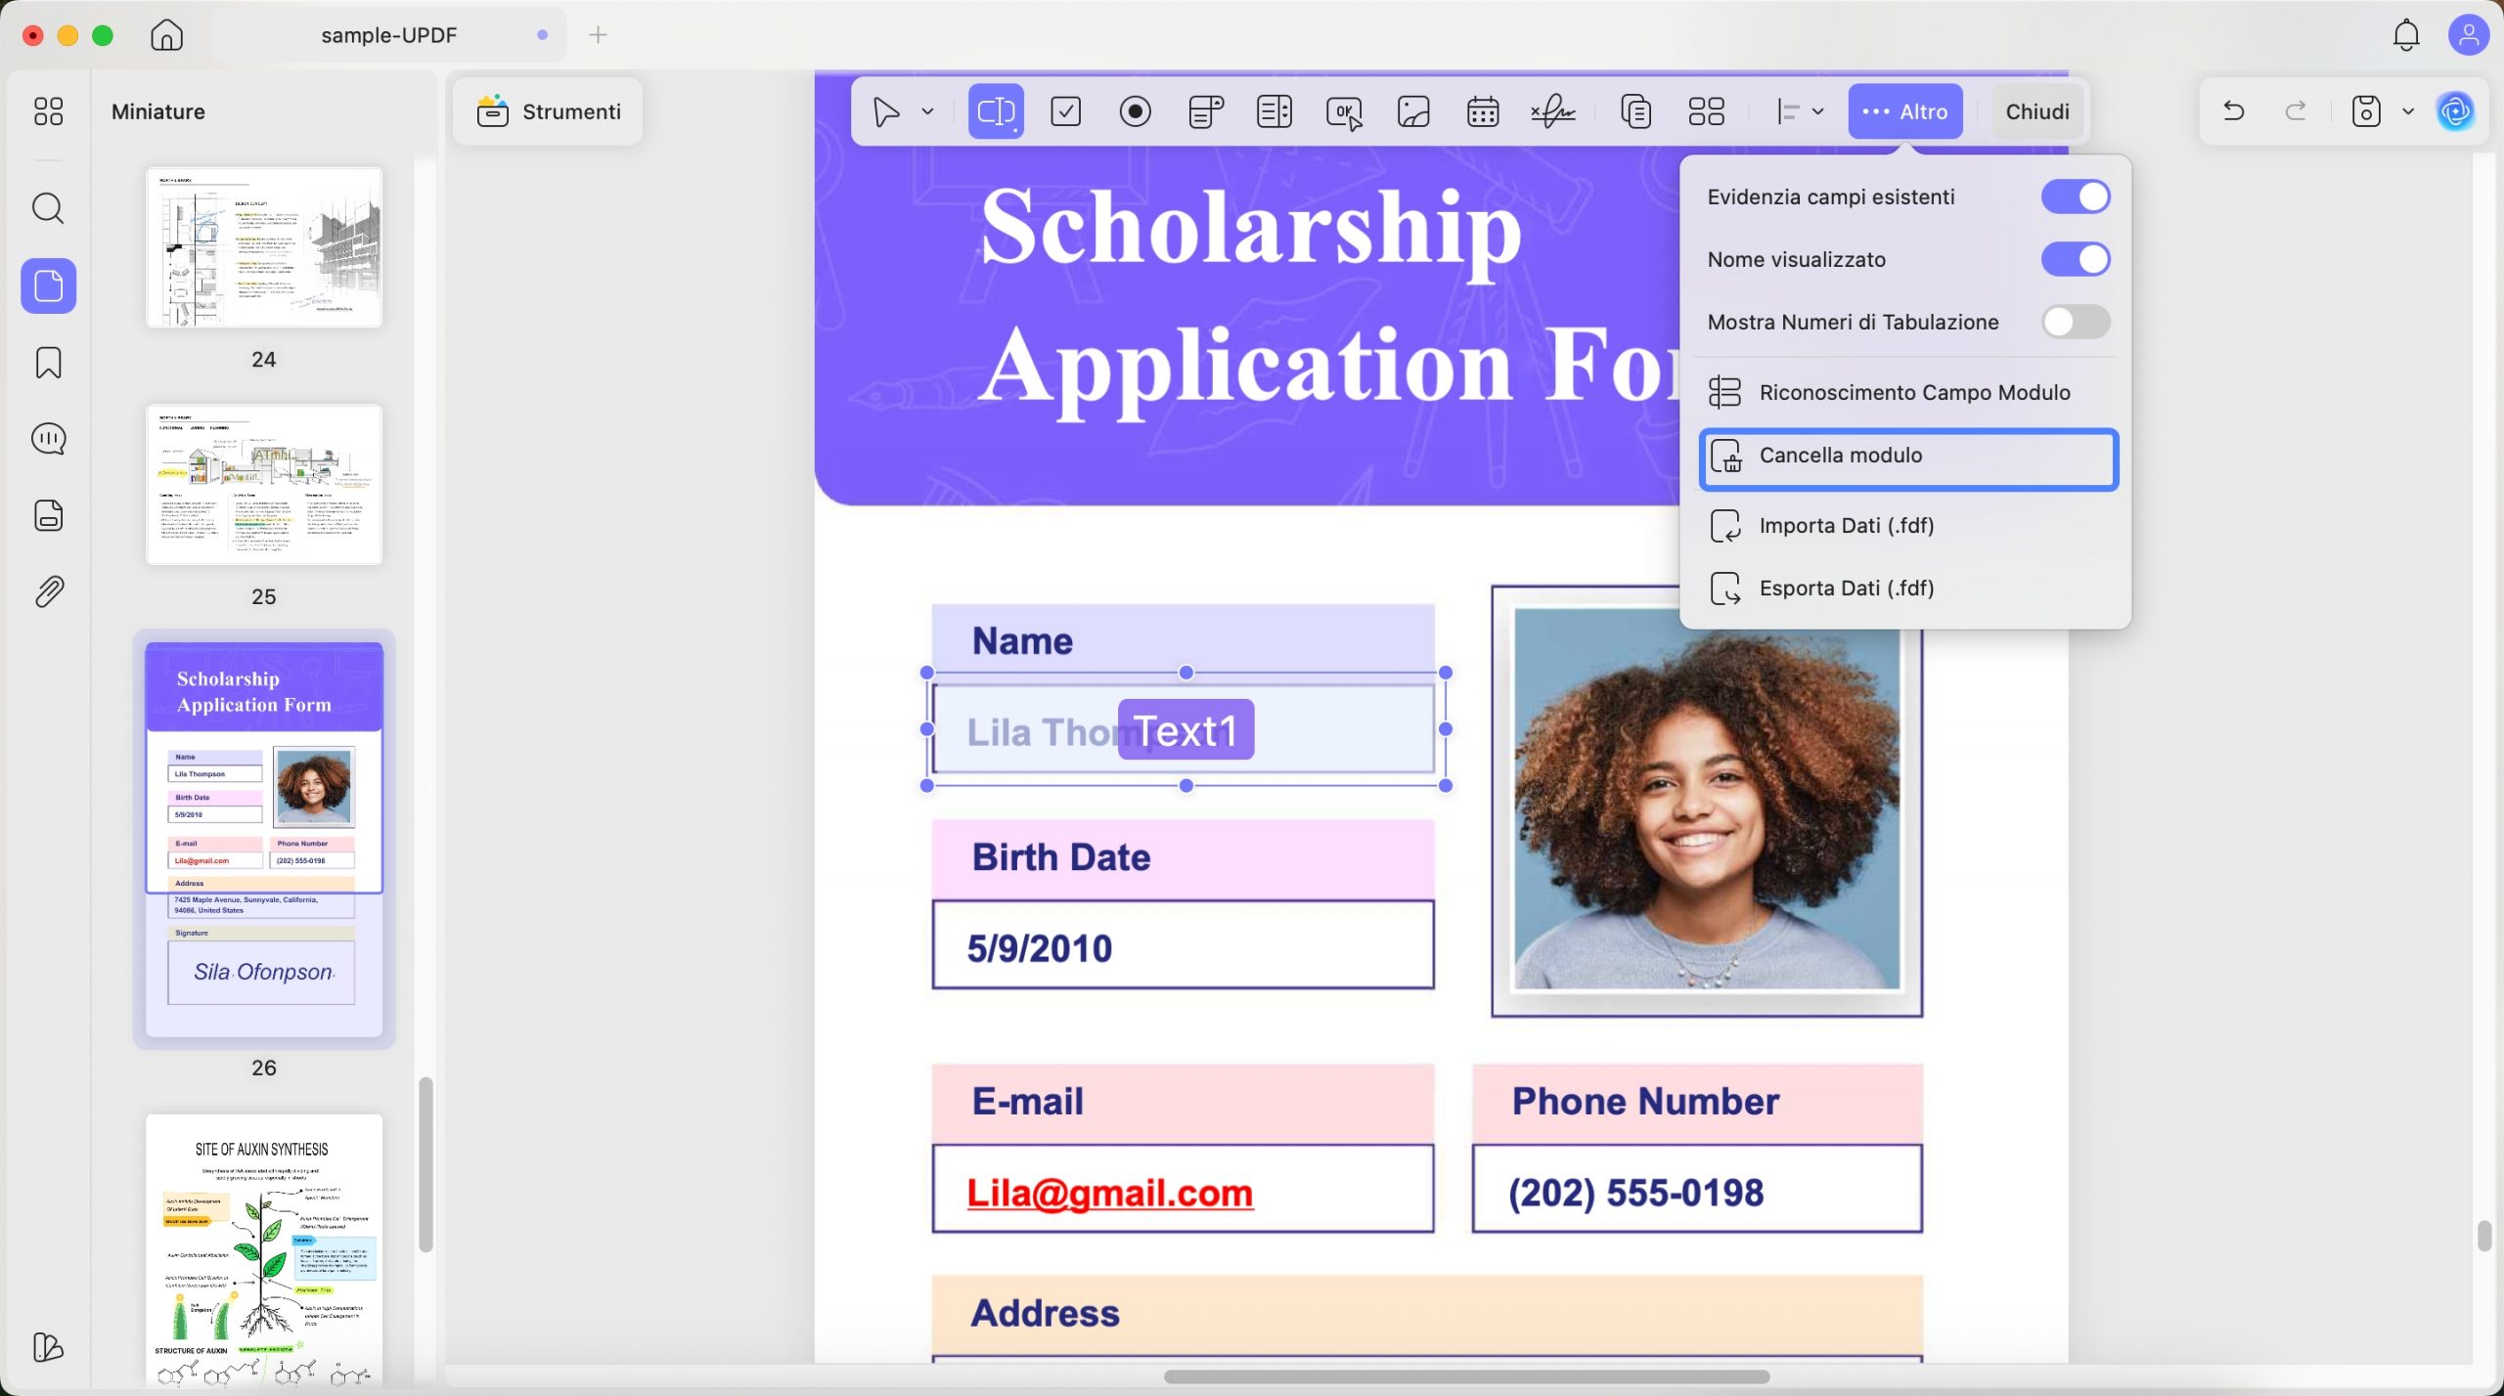Redo the last action
Image resolution: width=2504 pixels, height=1396 pixels.
[x=2296, y=111]
